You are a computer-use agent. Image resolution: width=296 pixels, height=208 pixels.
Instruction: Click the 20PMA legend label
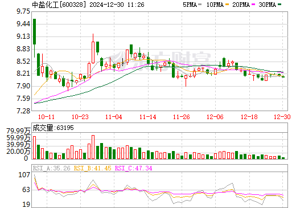click(241, 5)
